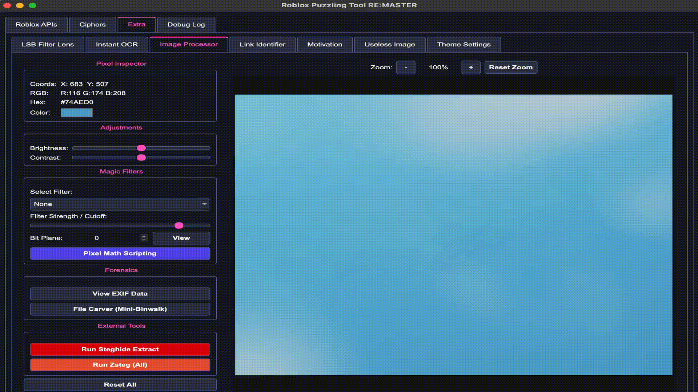Viewport: 698px width, 392px height.
Task: Click the Brightness slider handle
Action: [x=141, y=148]
